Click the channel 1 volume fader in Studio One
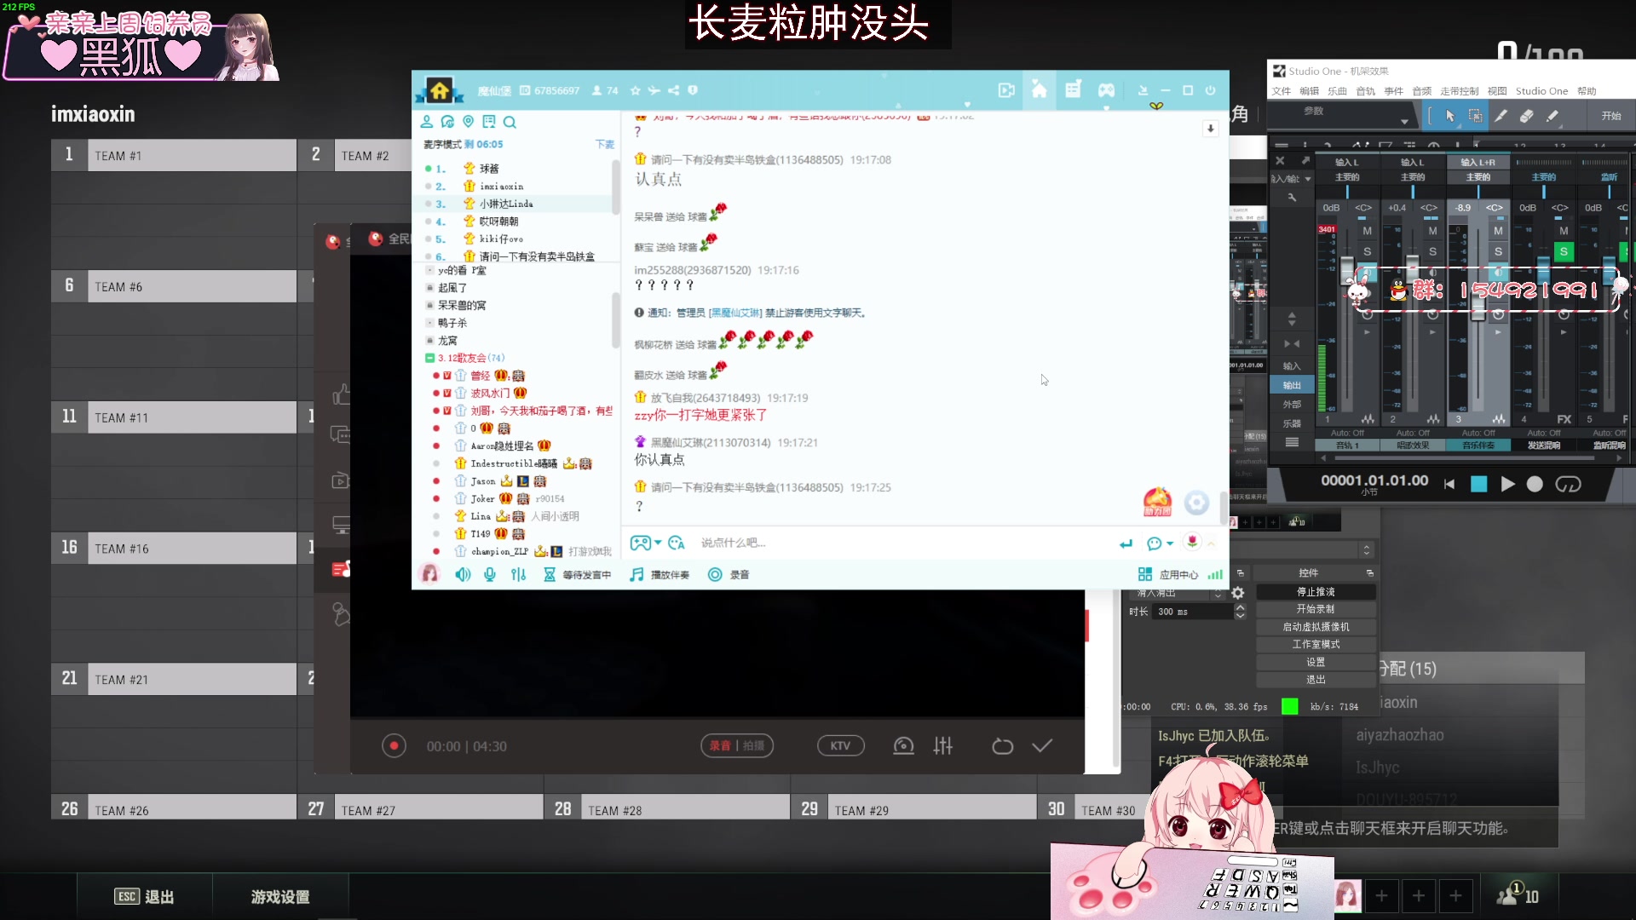Image resolution: width=1636 pixels, height=920 pixels. click(1347, 272)
